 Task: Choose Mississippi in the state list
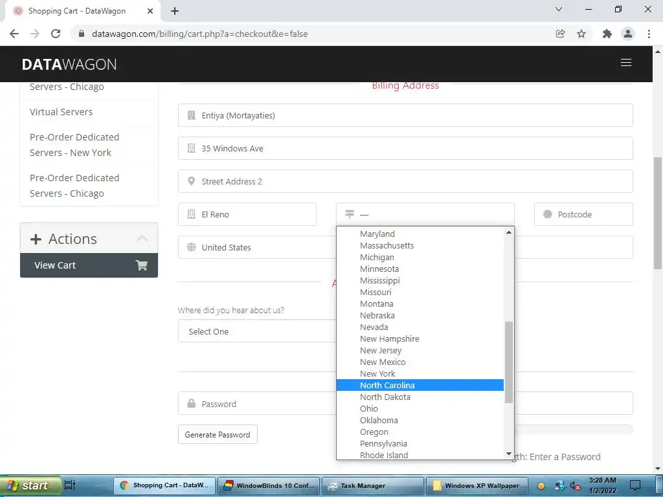point(420,281)
